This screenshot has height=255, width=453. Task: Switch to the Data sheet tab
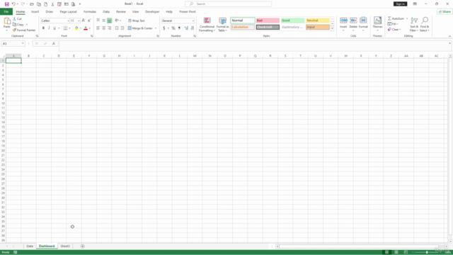(x=30, y=246)
